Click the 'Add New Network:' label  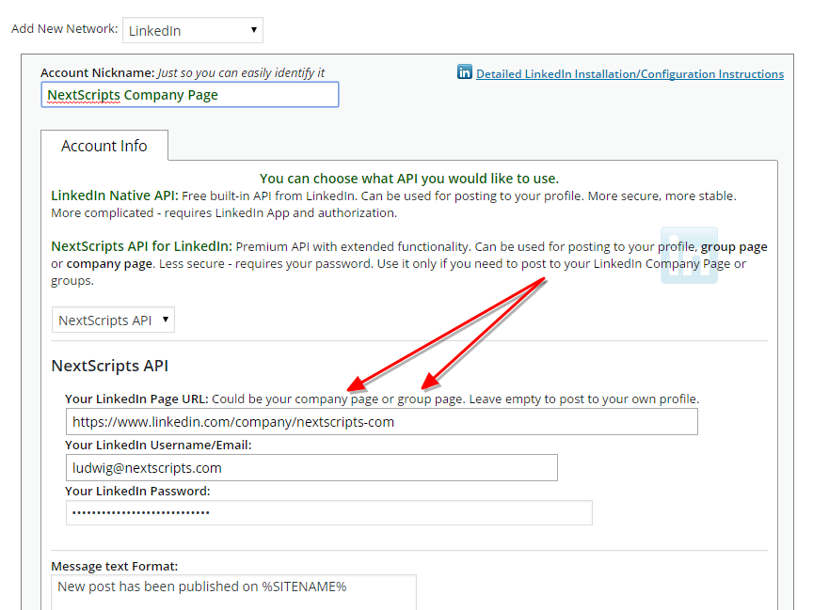(65, 29)
